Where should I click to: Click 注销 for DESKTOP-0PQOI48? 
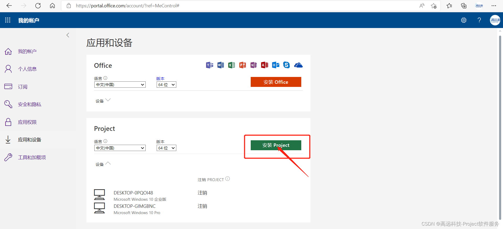[202, 193]
